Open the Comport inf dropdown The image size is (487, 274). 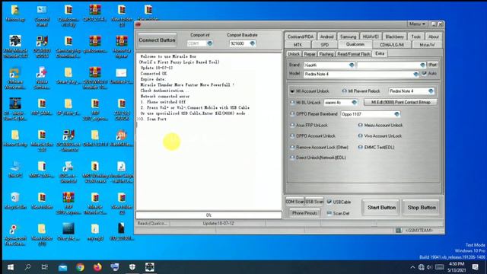210,43
